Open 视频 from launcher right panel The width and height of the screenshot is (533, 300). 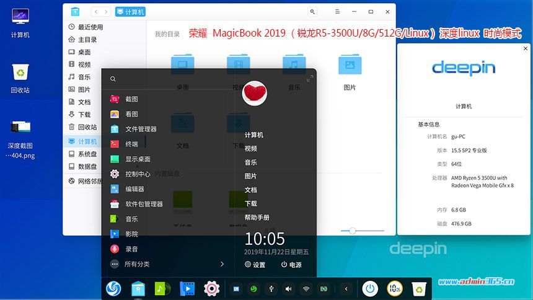(251, 149)
